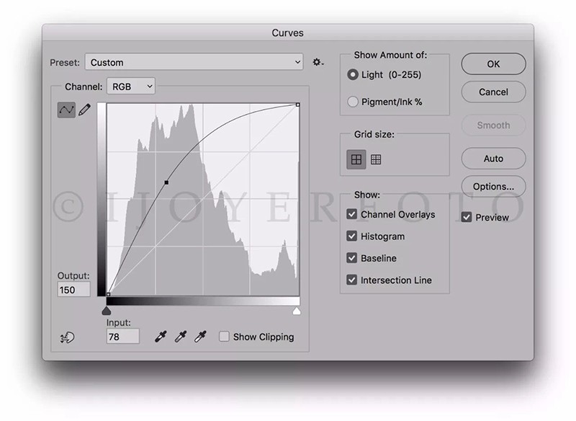Screen dimensions: 576x421
Task: Open the Preset Custom dropdown
Action: point(194,62)
